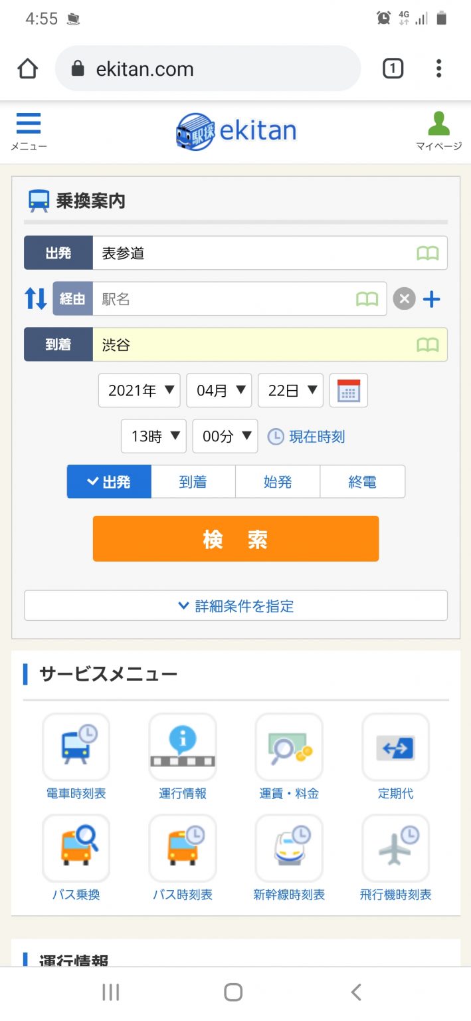
Task: Open the 04月 month dropdown
Action: (x=219, y=390)
